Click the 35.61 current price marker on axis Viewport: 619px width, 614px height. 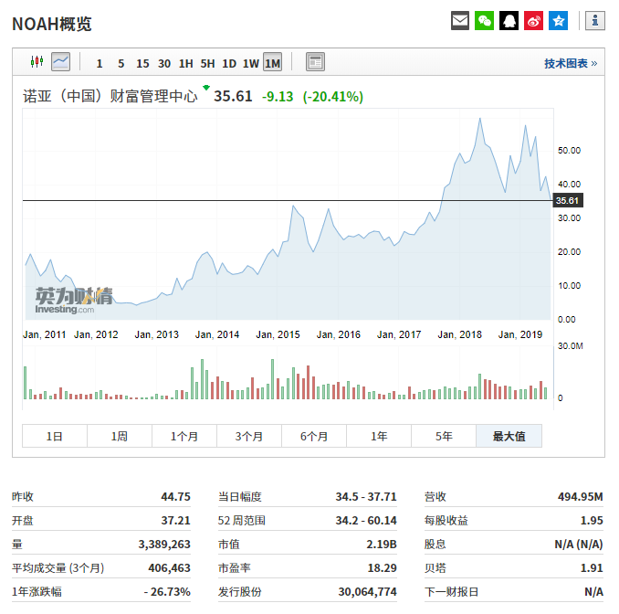(567, 200)
